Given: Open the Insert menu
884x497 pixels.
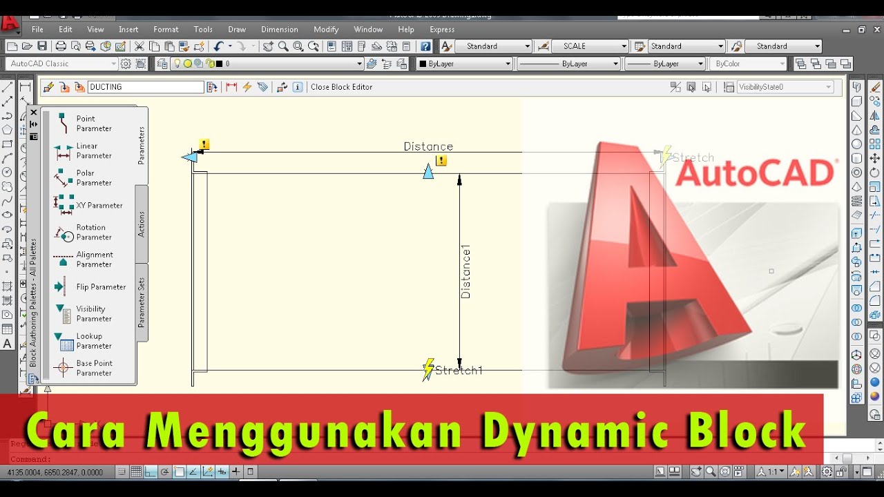Looking at the screenshot, I should tap(128, 30).
